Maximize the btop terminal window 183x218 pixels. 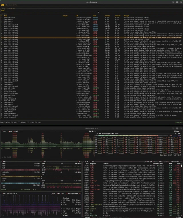[177, 128]
